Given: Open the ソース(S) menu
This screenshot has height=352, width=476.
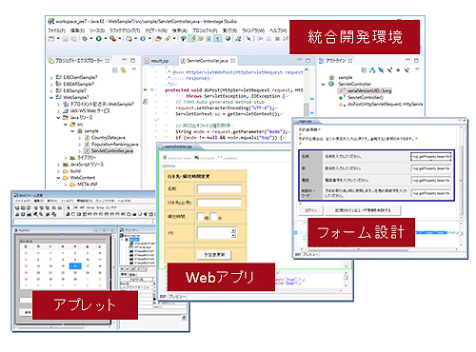Looking at the screenshot, I should click(97, 30).
